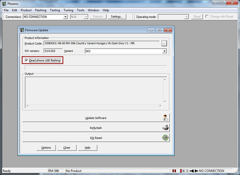
Task: Click the SW Reset button
Action: click(96, 138)
